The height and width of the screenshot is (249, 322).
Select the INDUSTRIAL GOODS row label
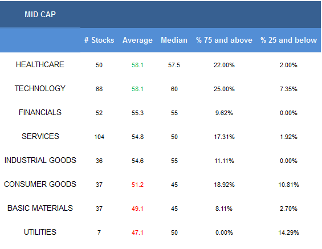40,160
